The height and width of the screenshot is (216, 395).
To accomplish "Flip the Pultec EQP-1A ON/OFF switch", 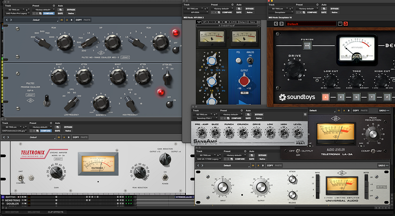I will point(170,104).
